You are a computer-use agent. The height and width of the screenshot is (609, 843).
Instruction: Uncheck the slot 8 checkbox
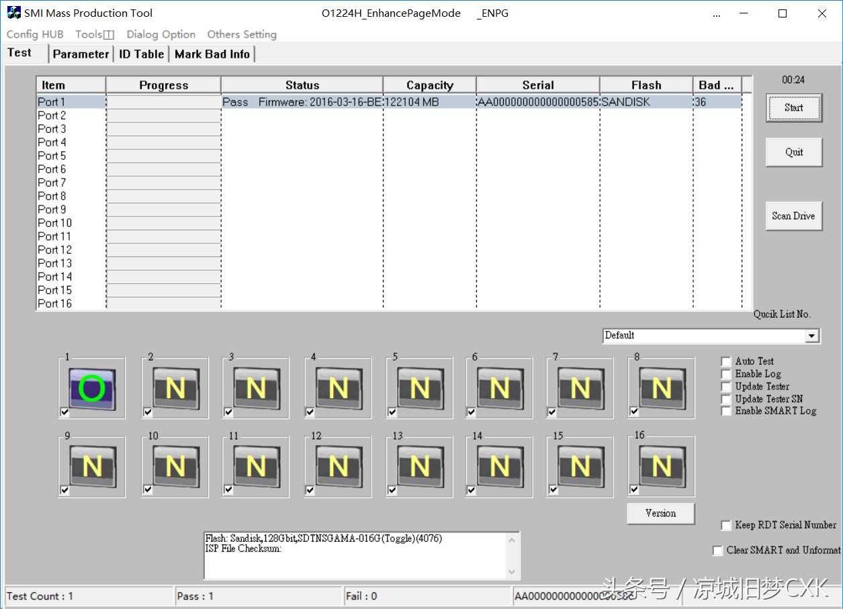tap(634, 412)
